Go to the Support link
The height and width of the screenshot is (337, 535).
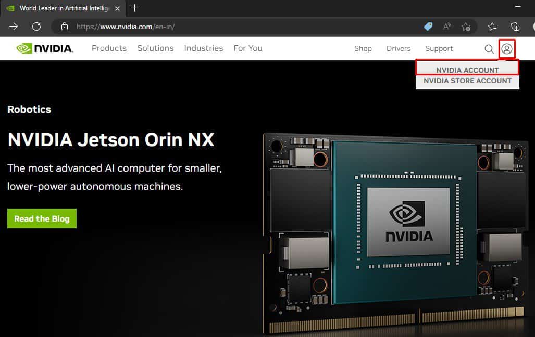pyautogui.click(x=439, y=49)
